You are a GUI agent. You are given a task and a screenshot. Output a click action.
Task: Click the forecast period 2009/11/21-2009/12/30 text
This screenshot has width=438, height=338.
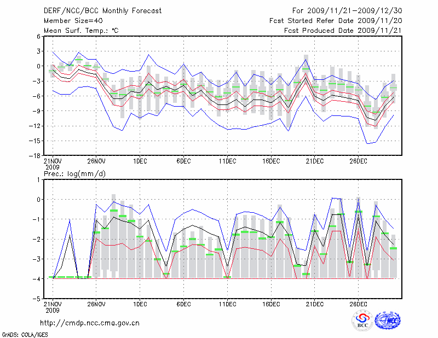click(346, 11)
